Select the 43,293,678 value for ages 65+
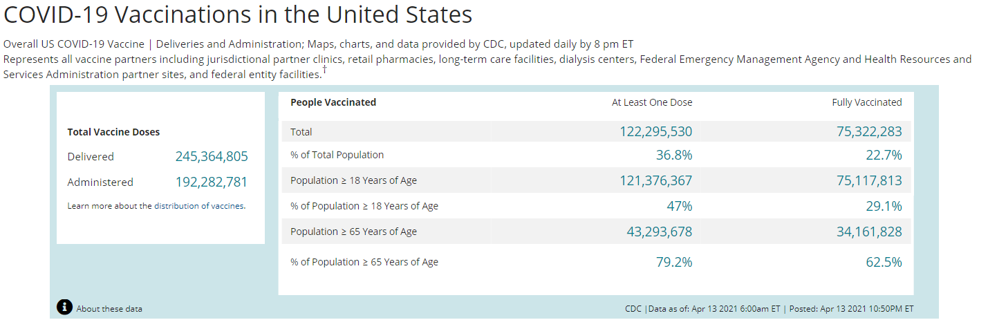Image resolution: width=988 pixels, height=320 pixels. [x=659, y=232]
